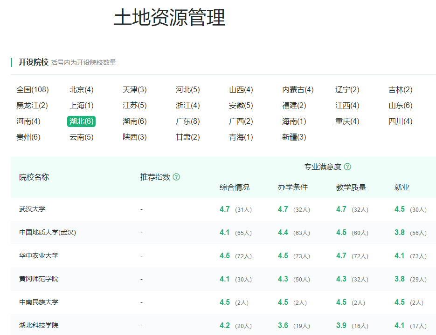Choose 辽宁(2) province

click(347, 90)
